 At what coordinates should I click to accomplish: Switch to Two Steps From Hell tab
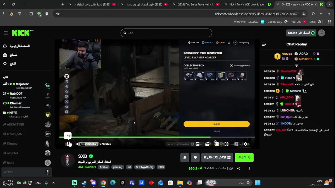click(x=196, y=4)
